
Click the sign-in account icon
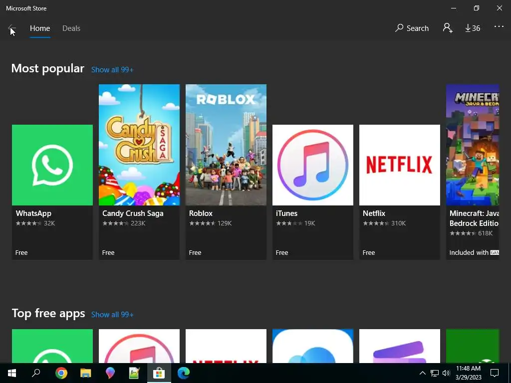(x=448, y=28)
